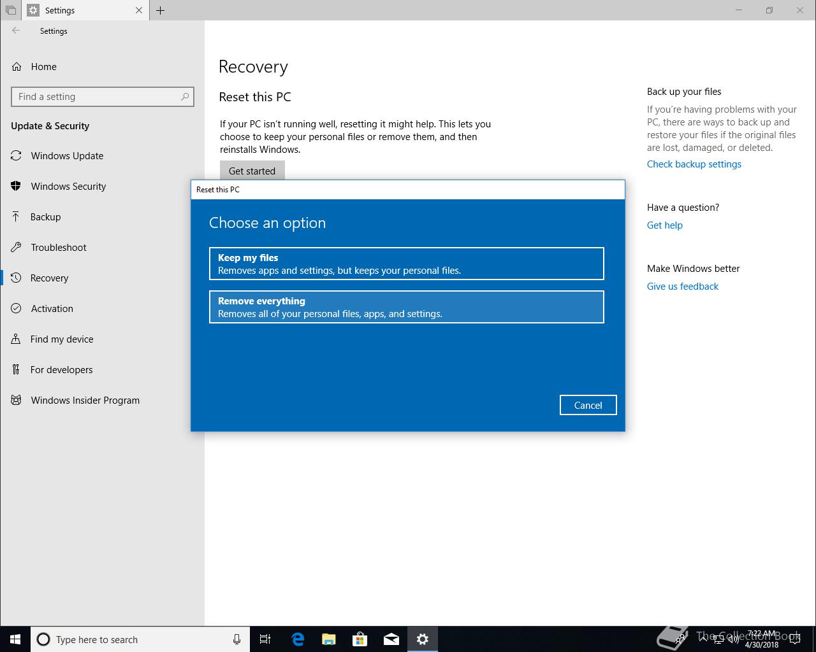Image resolution: width=816 pixels, height=652 pixels.
Task: Click the Get help link
Action: [664, 225]
